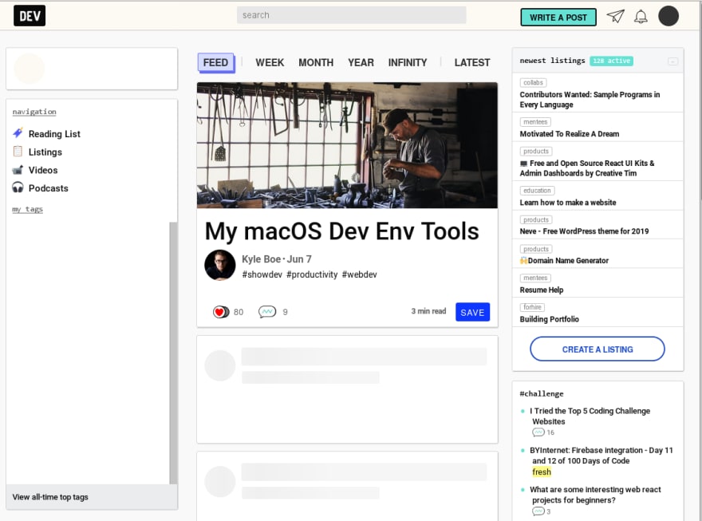Switch to the INFINITY tab
The image size is (702, 521).
click(x=408, y=63)
